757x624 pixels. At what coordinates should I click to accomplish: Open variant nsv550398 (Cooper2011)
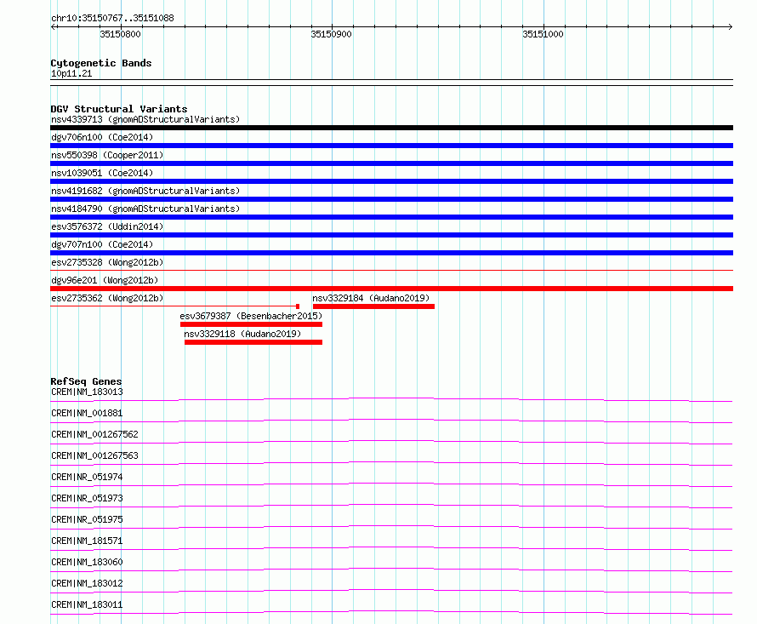tap(107, 155)
